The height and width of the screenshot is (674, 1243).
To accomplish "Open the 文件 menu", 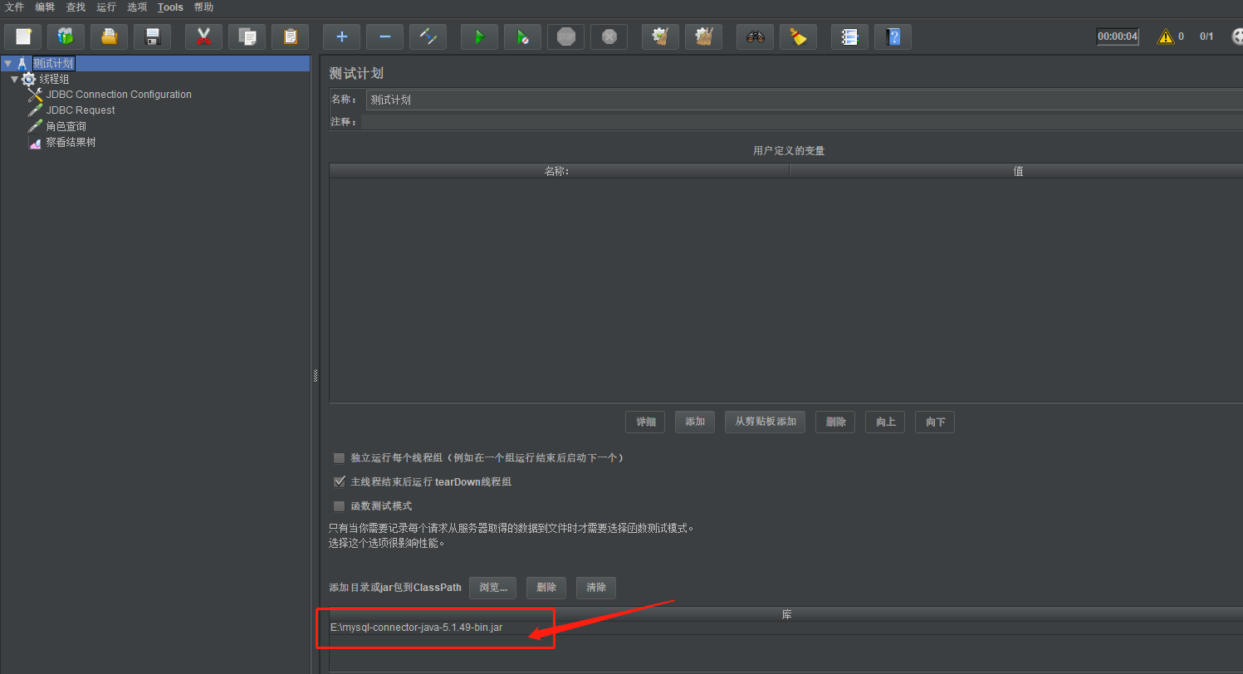I will point(14,7).
